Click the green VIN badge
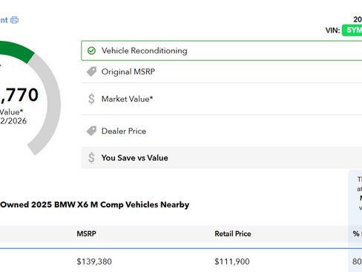The image size is (362, 272). [352, 30]
